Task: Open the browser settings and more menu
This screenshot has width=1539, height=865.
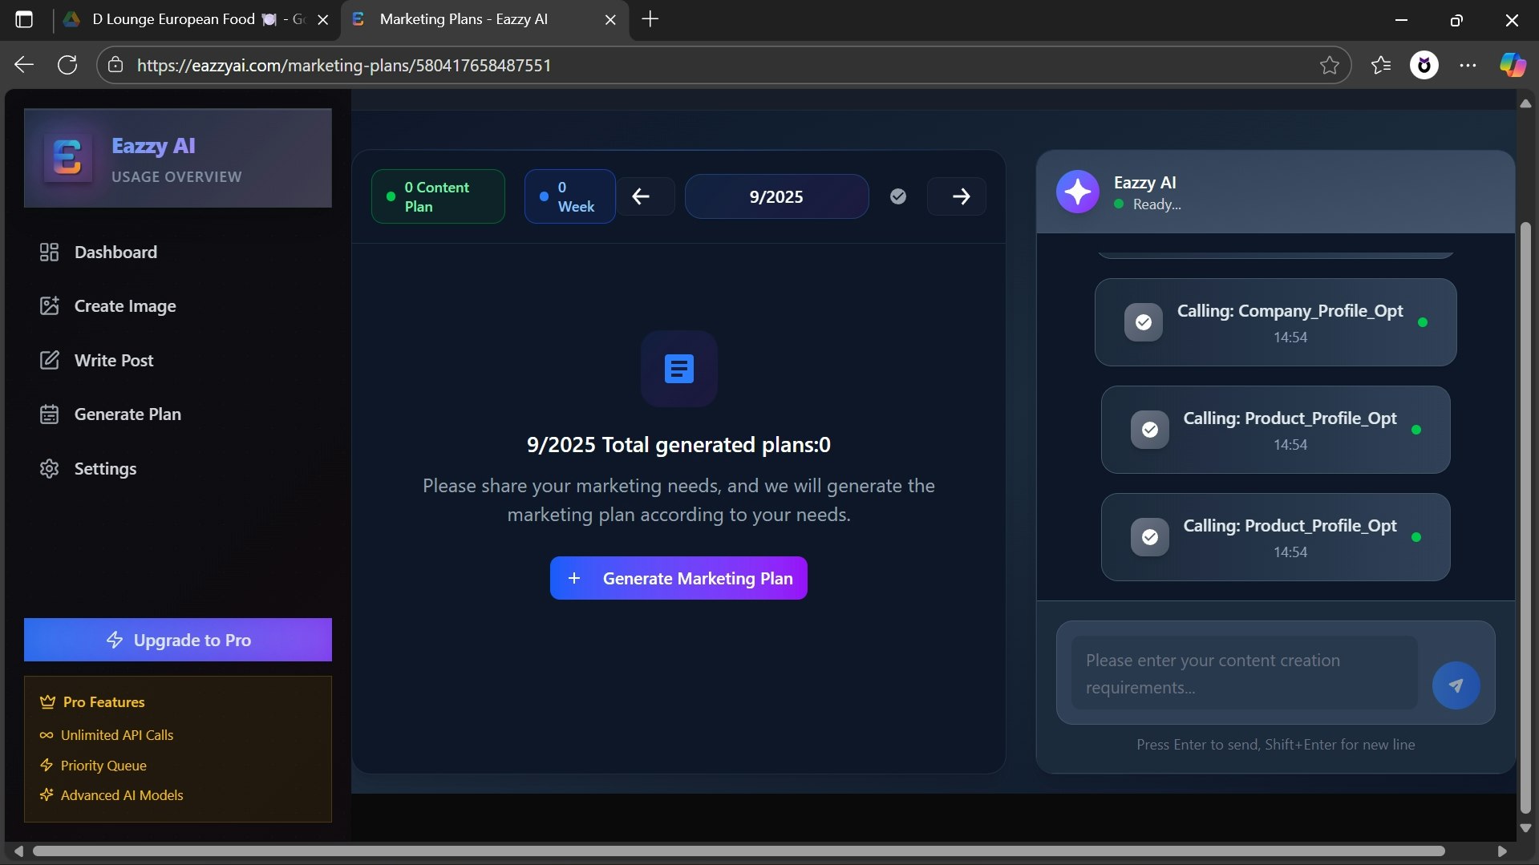Action: coord(1468,65)
